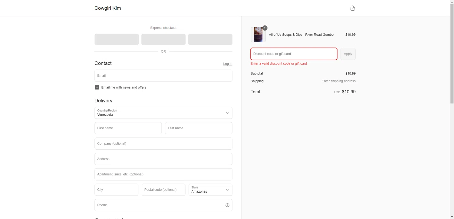Image resolution: width=454 pixels, height=219 pixels.
Task: Click into the Address field
Action: coord(163,159)
